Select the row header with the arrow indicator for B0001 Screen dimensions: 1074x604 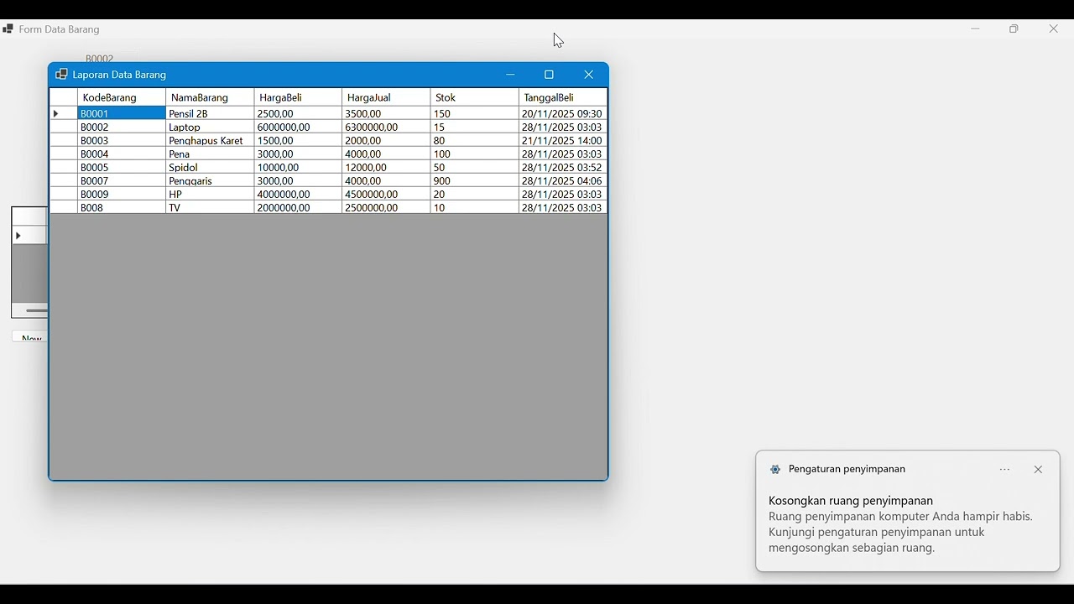[x=64, y=113]
